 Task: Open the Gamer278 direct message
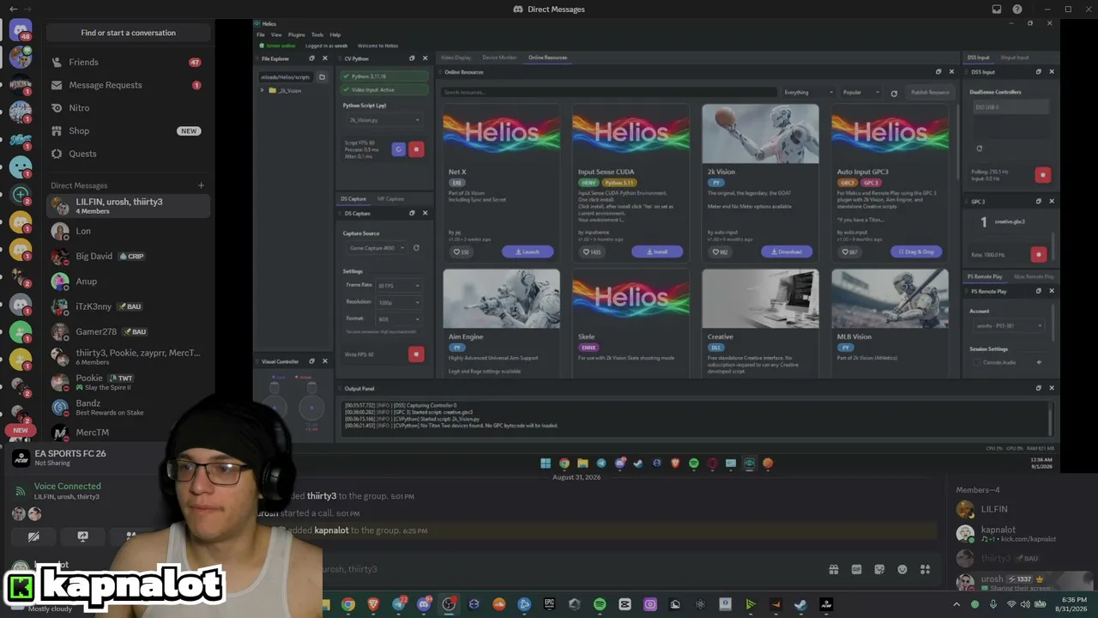click(128, 331)
